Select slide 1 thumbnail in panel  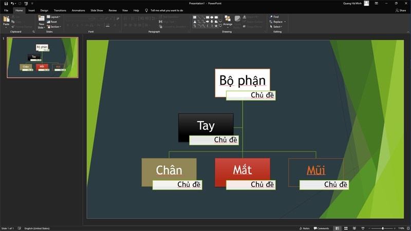(43, 57)
